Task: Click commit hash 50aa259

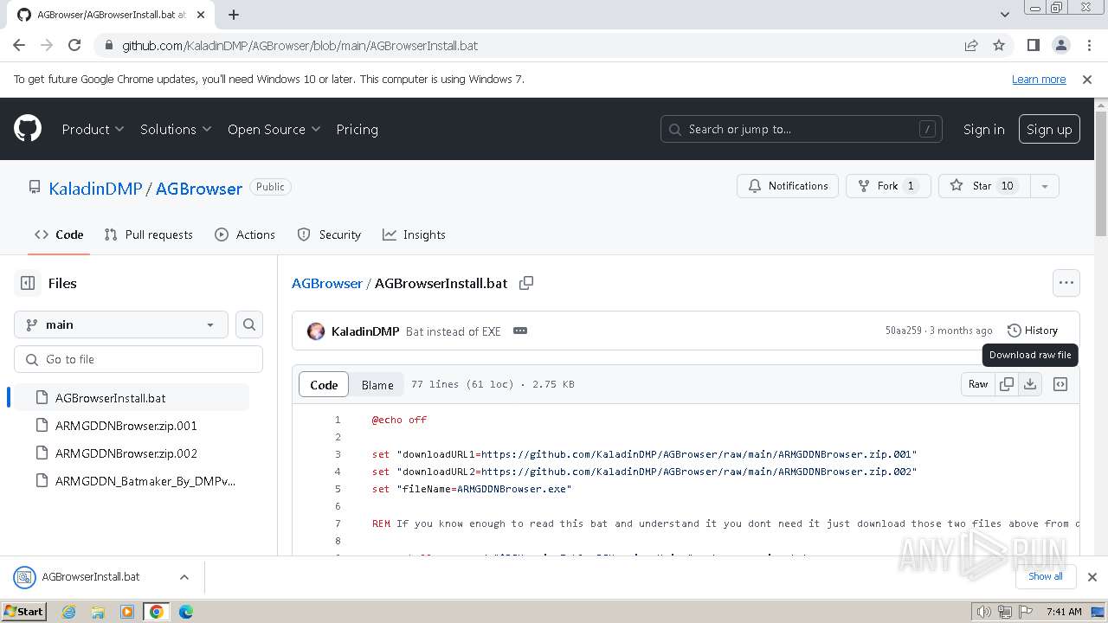Action: click(x=903, y=331)
